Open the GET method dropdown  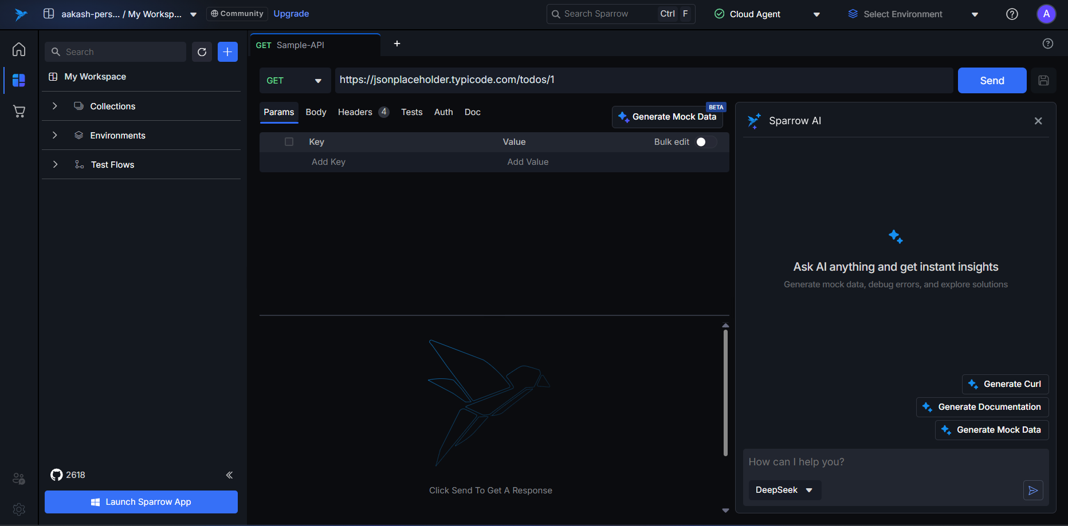295,81
